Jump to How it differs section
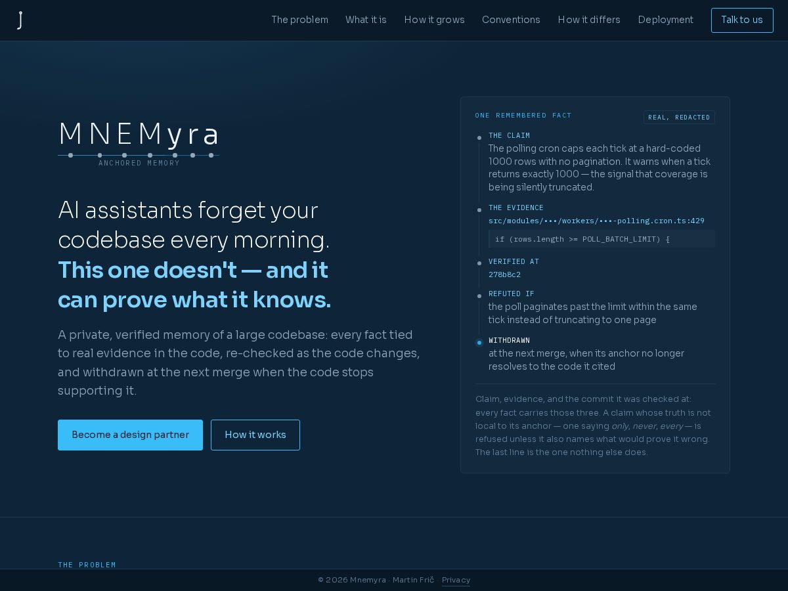The height and width of the screenshot is (591, 788). pos(589,20)
